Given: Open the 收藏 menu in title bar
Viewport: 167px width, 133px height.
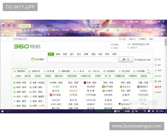Looking at the screenshot, I should pos(136,22).
